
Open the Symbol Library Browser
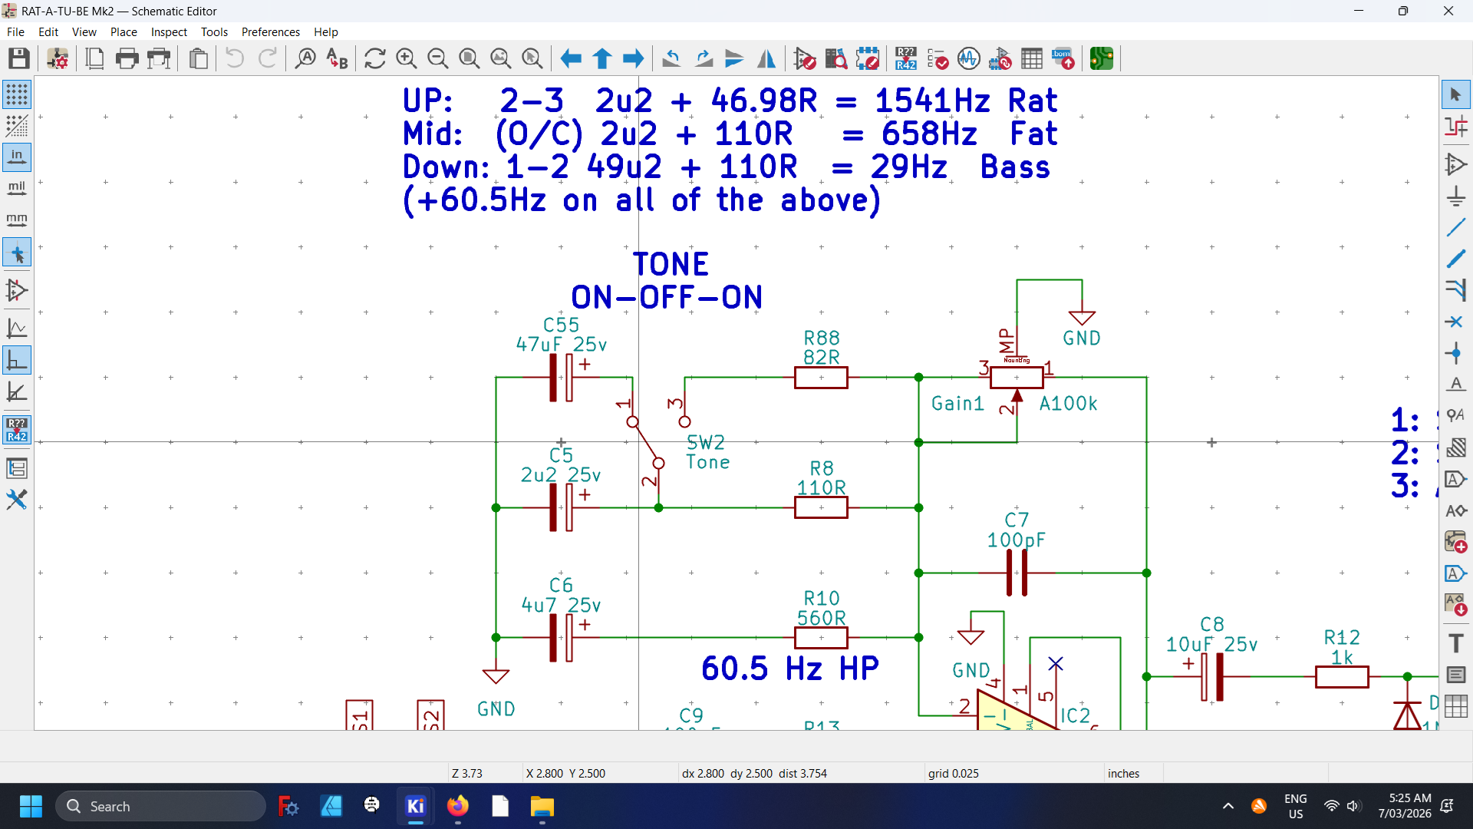point(836,58)
